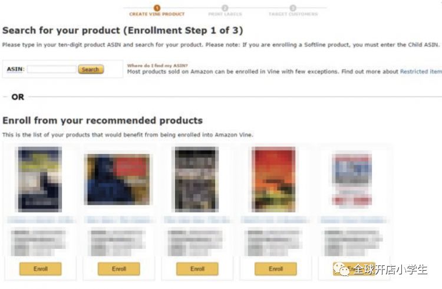Screen dimensions: 442x289
Task: Open third product's gray cover thumbnail
Action: [197, 179]
